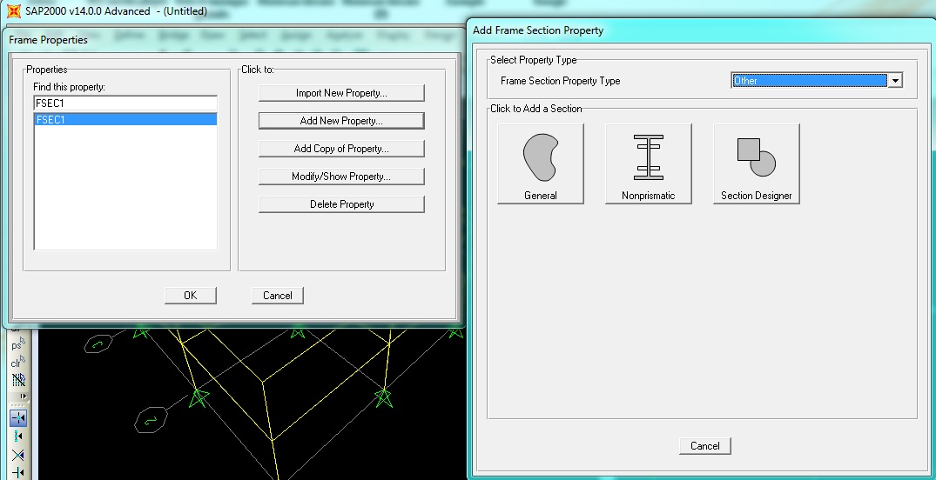Click the 'Find this property' input field
The image size is (936, 480).
(125, 103)
